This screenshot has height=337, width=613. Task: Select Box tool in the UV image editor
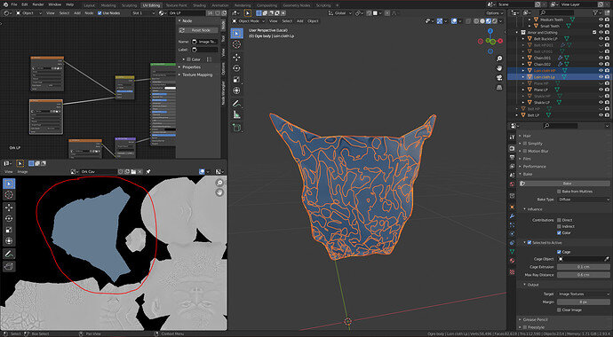(9, 184)
